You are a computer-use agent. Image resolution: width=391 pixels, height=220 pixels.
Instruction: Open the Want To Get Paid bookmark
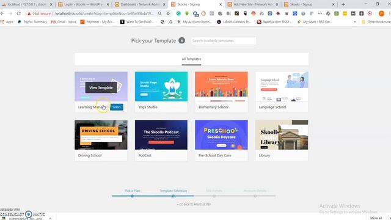pyautogui.click(x=137, y=22)
